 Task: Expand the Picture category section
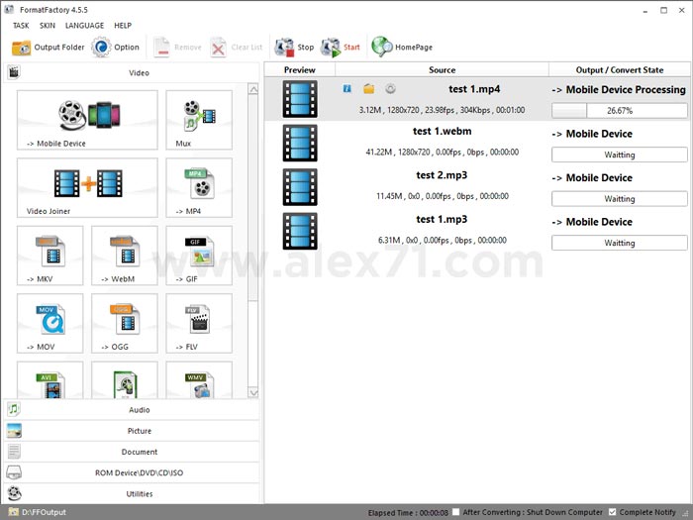(x=132, y=431)
